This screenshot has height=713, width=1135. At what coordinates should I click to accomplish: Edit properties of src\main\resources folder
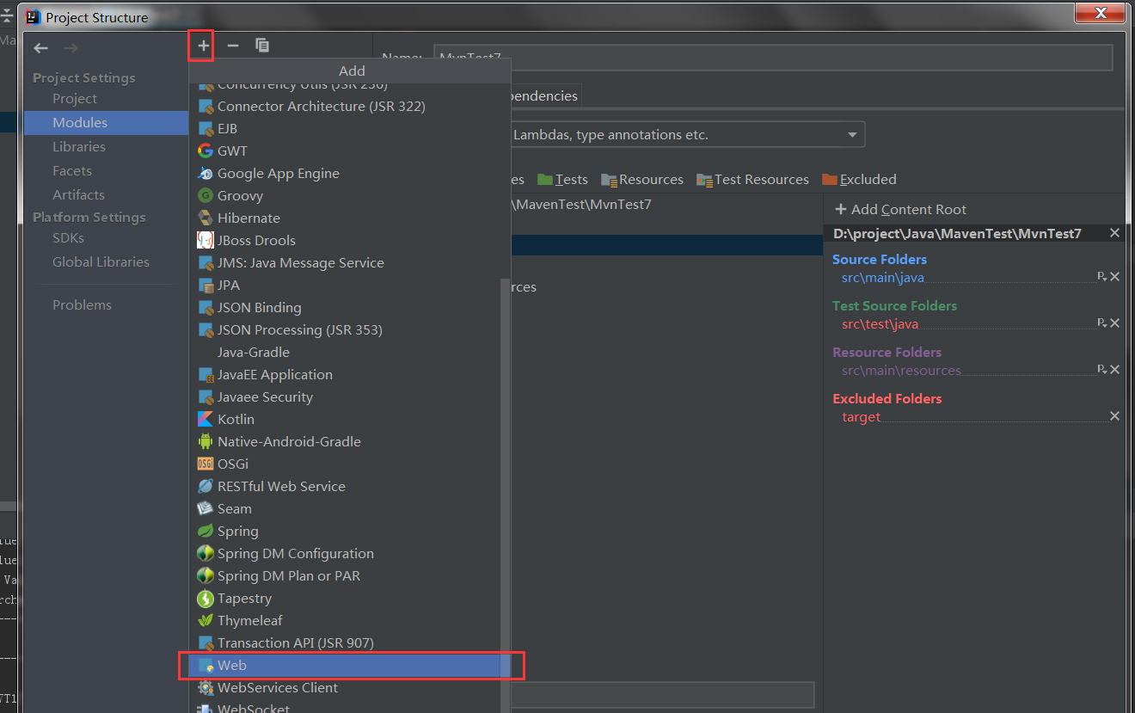[x=1101, y=370]
